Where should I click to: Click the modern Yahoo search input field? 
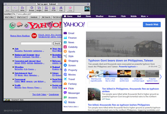click(115, 24)
